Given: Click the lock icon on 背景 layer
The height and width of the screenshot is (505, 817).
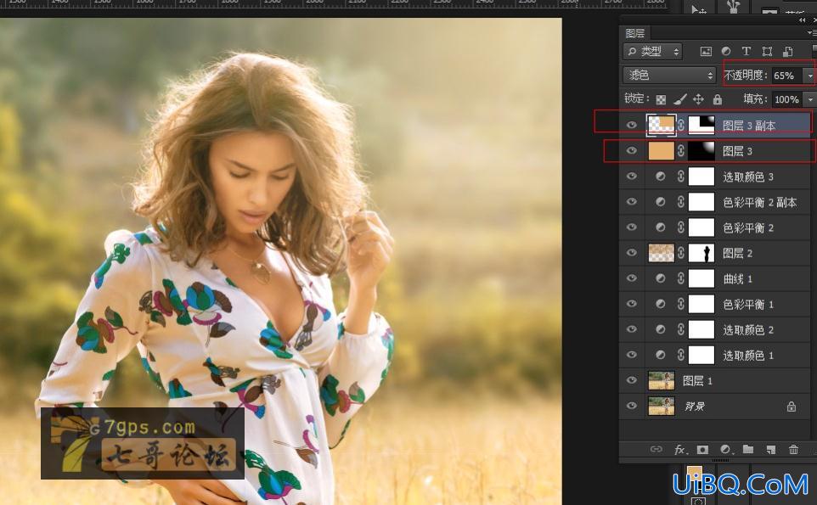Looking at the screenshot, I should click(x=792, y=406).
